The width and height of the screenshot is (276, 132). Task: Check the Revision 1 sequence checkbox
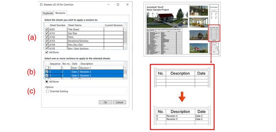47,68
